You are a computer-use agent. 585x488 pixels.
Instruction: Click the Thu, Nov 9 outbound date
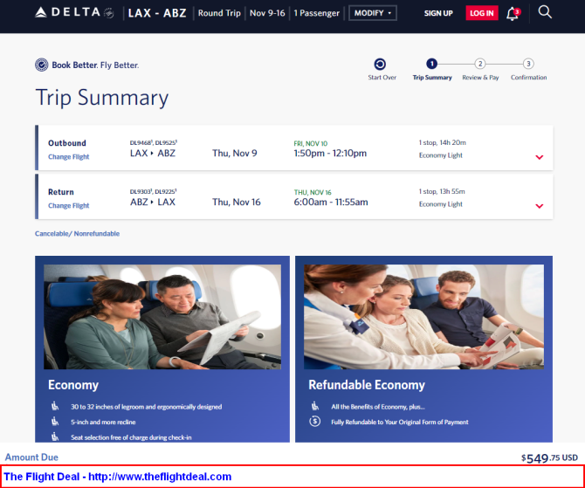pos(235,154)
